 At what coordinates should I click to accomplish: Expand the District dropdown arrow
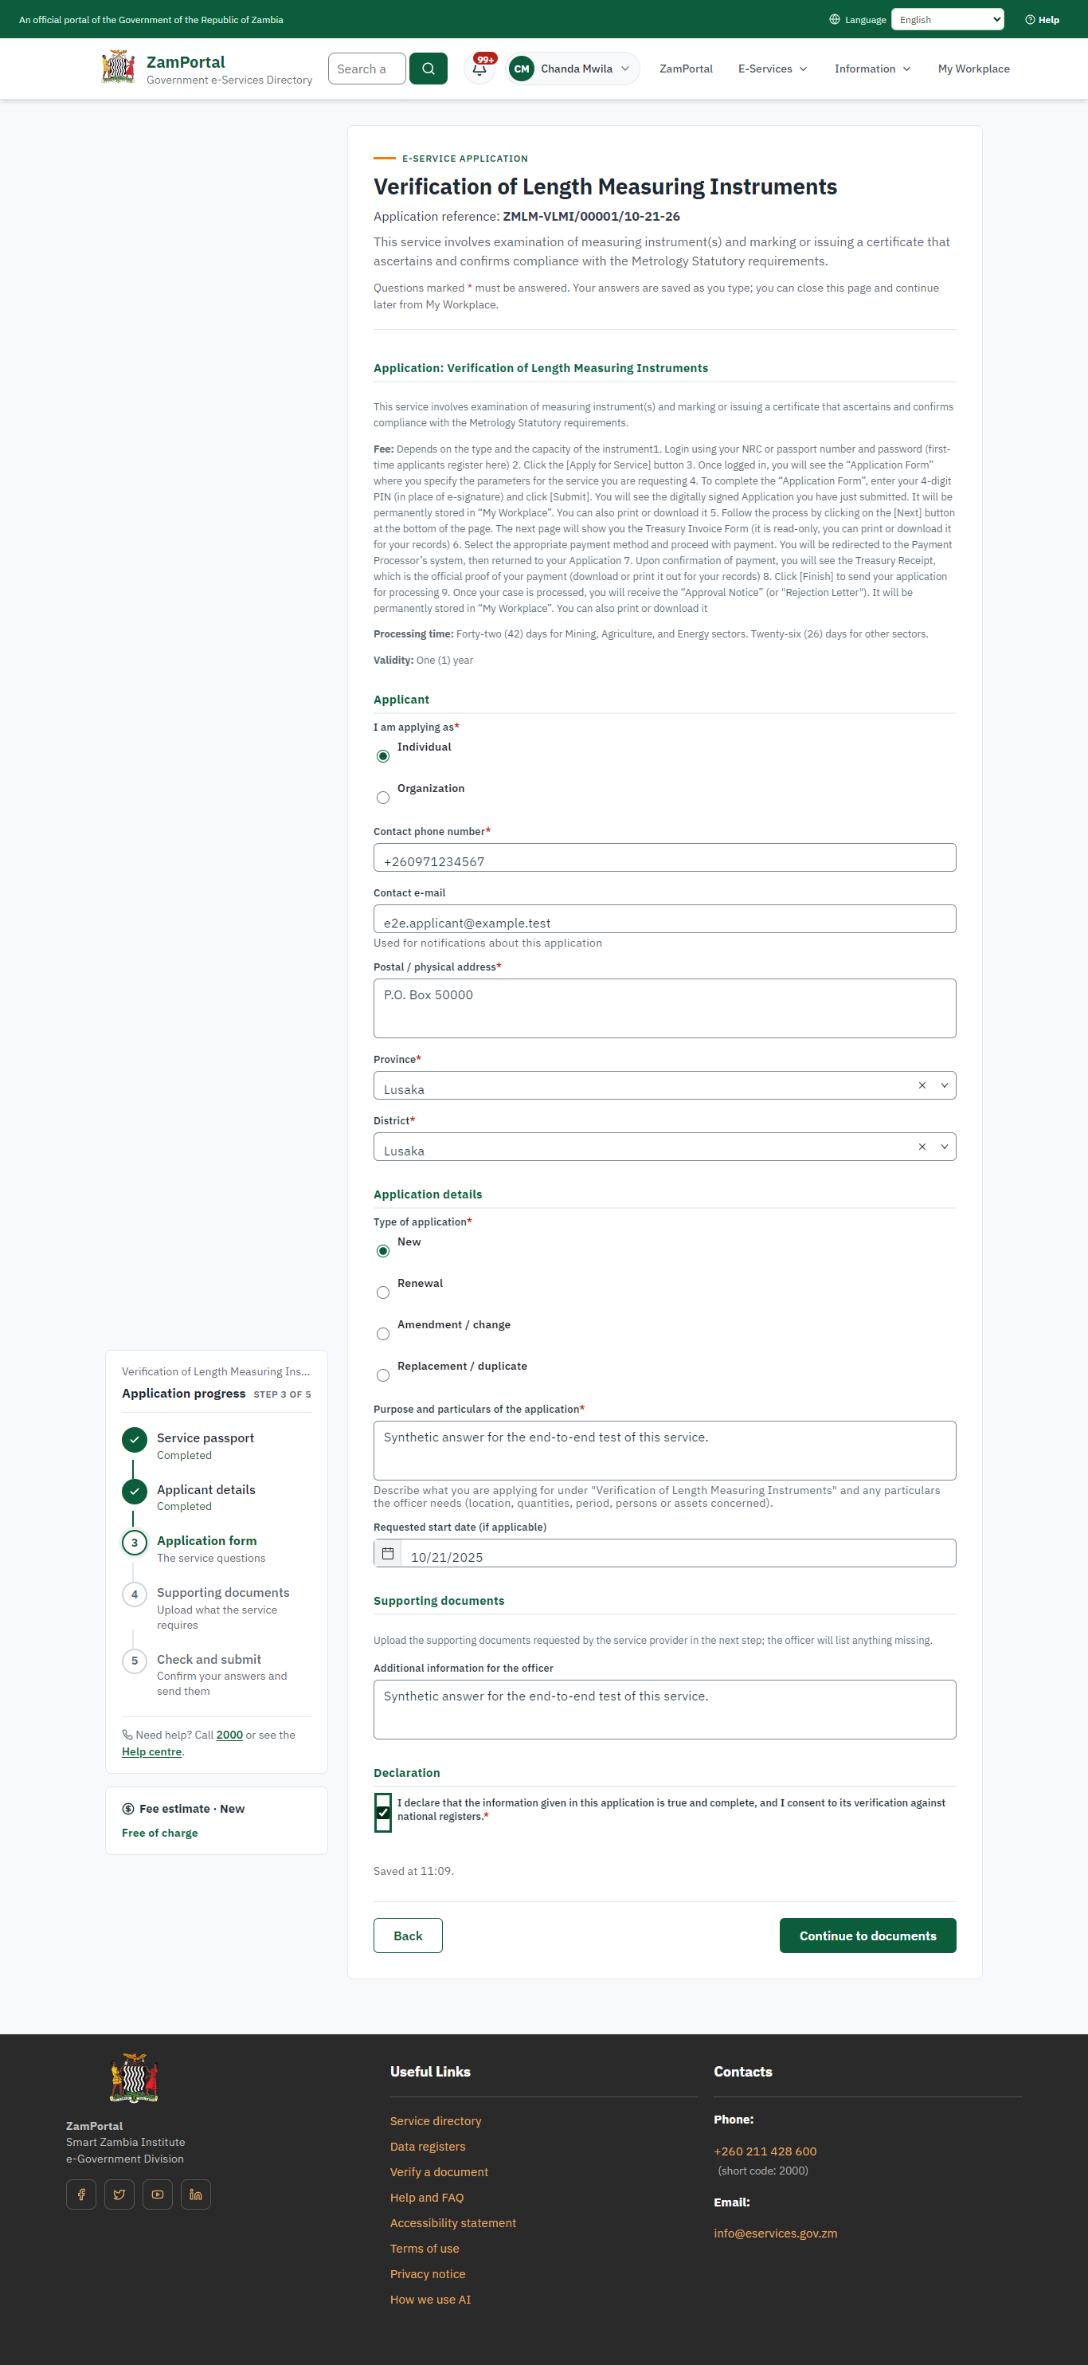944,1147
